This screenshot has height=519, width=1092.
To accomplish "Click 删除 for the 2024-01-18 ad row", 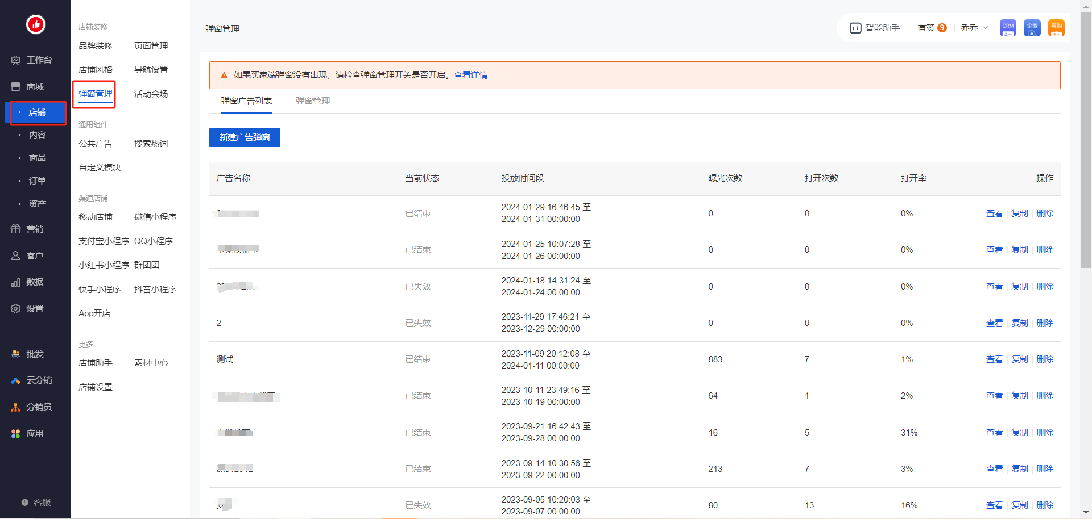I will click(x=1045, y=287).
